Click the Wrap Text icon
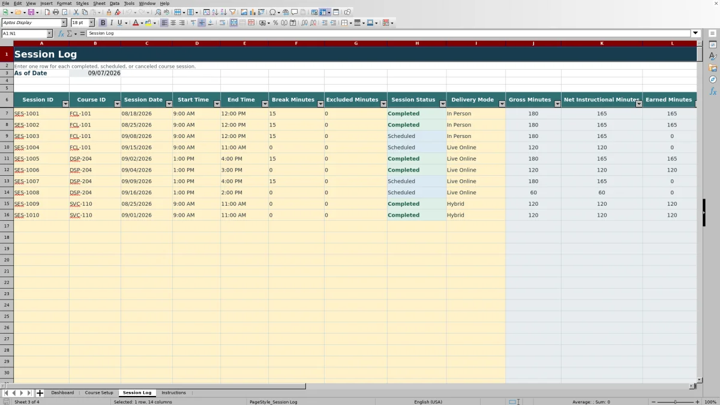 coord(222,23)
